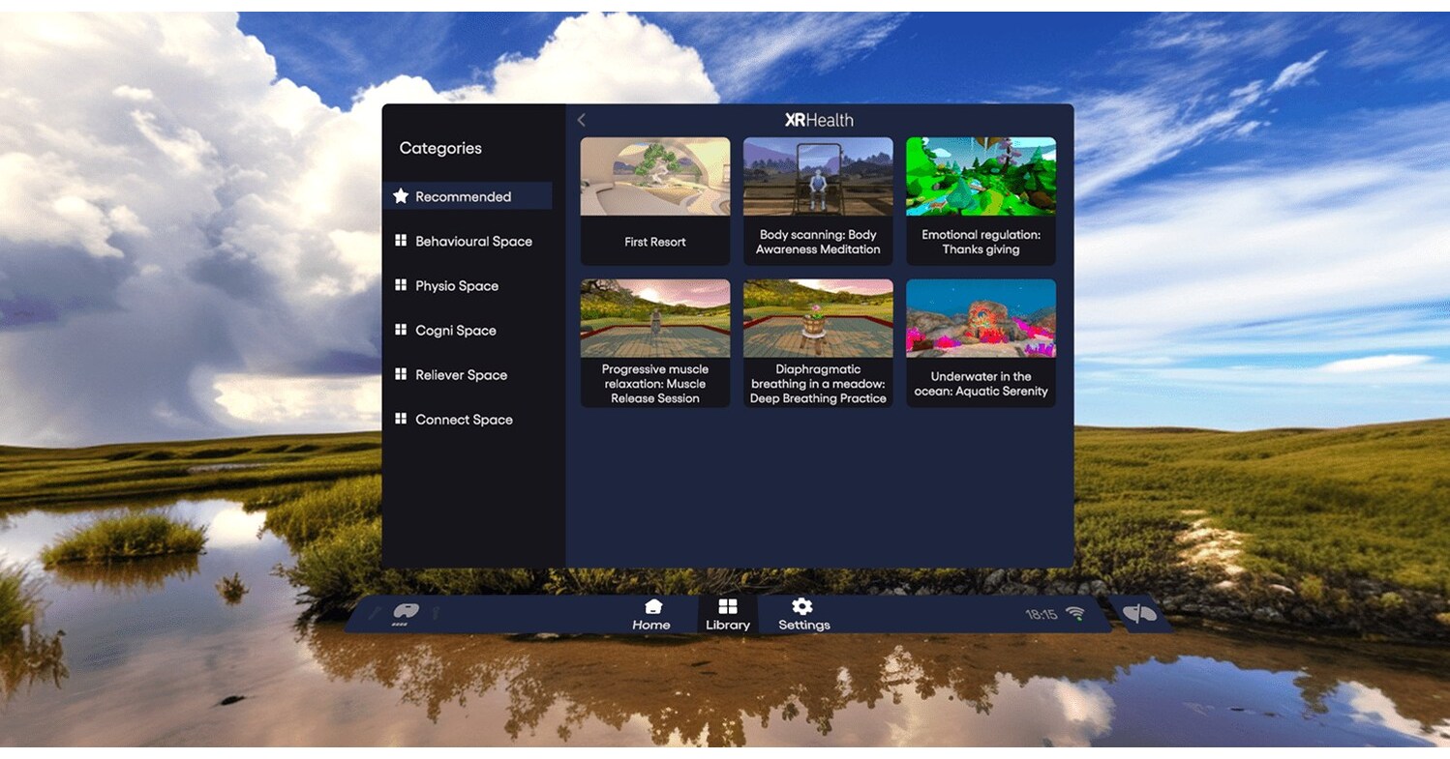This screenshot has width=1450, height=759.
Task: Select the Recommended star icon
Action: pyautogui.click(x=401, y=195)
